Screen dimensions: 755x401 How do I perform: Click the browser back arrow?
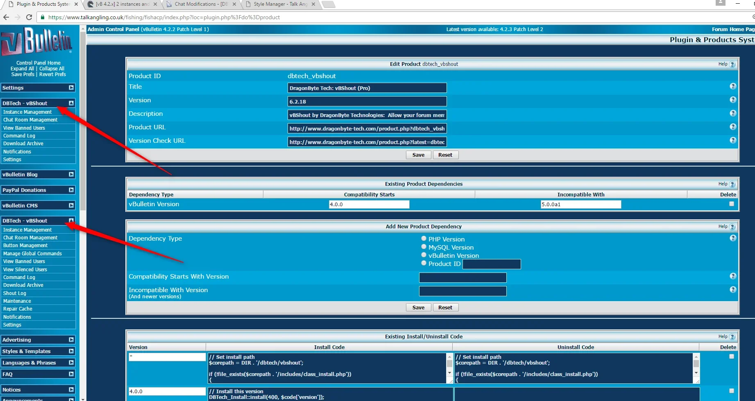[6, 17]
